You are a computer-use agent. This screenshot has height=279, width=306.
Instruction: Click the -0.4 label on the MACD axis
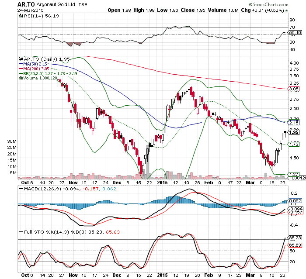(x=294, y=225)
